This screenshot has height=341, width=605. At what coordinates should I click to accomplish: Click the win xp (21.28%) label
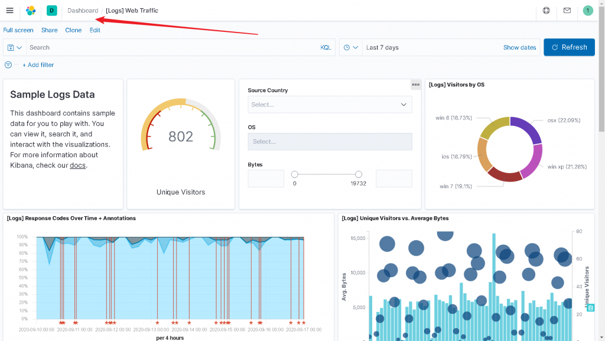[x=567, y=167]
